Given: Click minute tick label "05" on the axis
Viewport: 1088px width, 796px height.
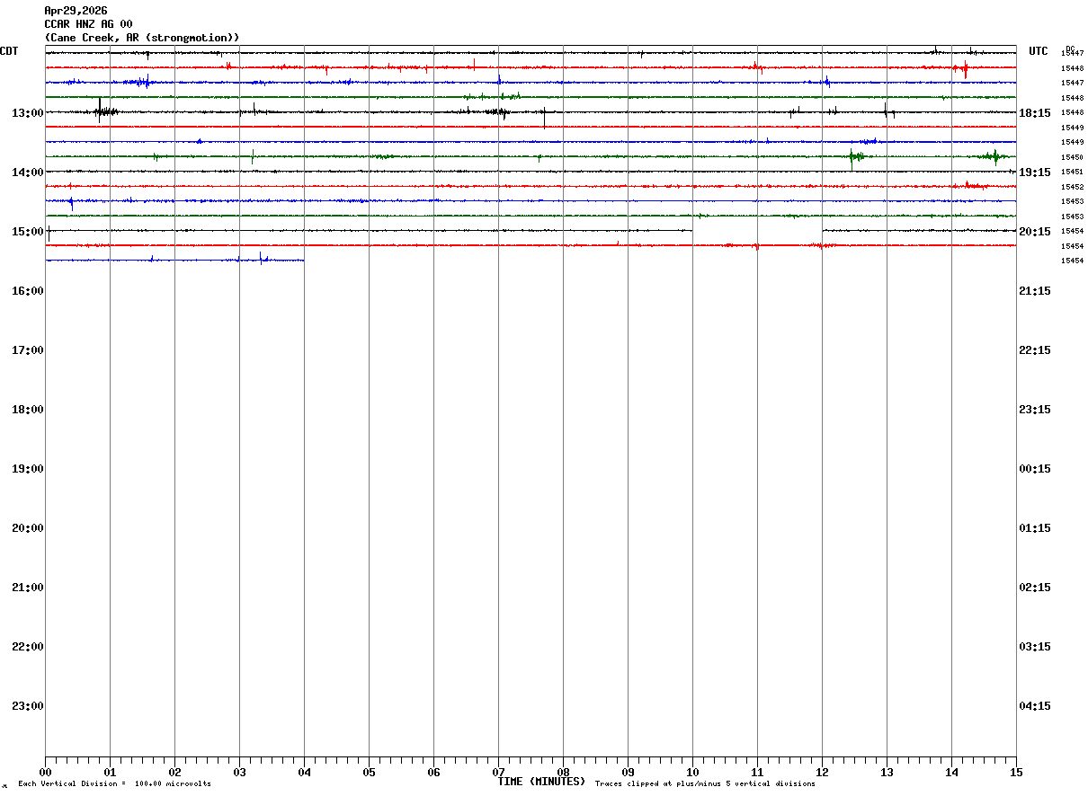Looking at the screenshot, I should click(x=369, y=772).
